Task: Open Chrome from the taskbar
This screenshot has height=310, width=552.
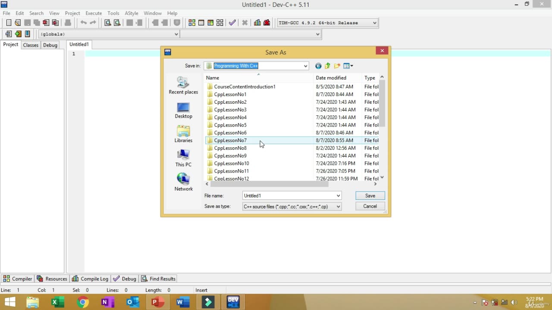Action: [x=83, y=302]
